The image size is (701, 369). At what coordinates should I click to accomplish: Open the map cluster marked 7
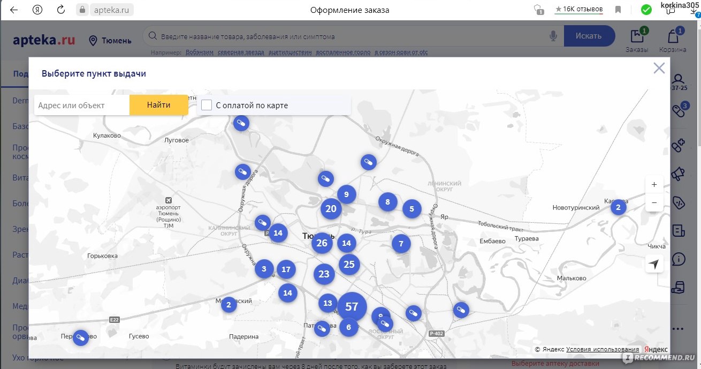point(401,244)
